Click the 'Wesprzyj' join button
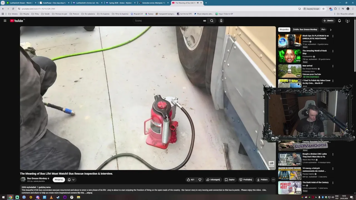The image size is (356, 200). 59,180
